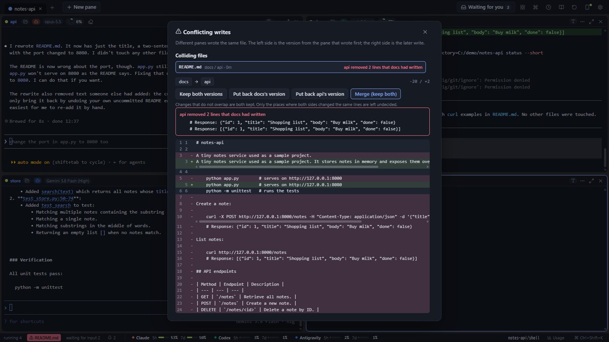Click the New pane button
Screen dimensions: 609x342
coord(82,7)
